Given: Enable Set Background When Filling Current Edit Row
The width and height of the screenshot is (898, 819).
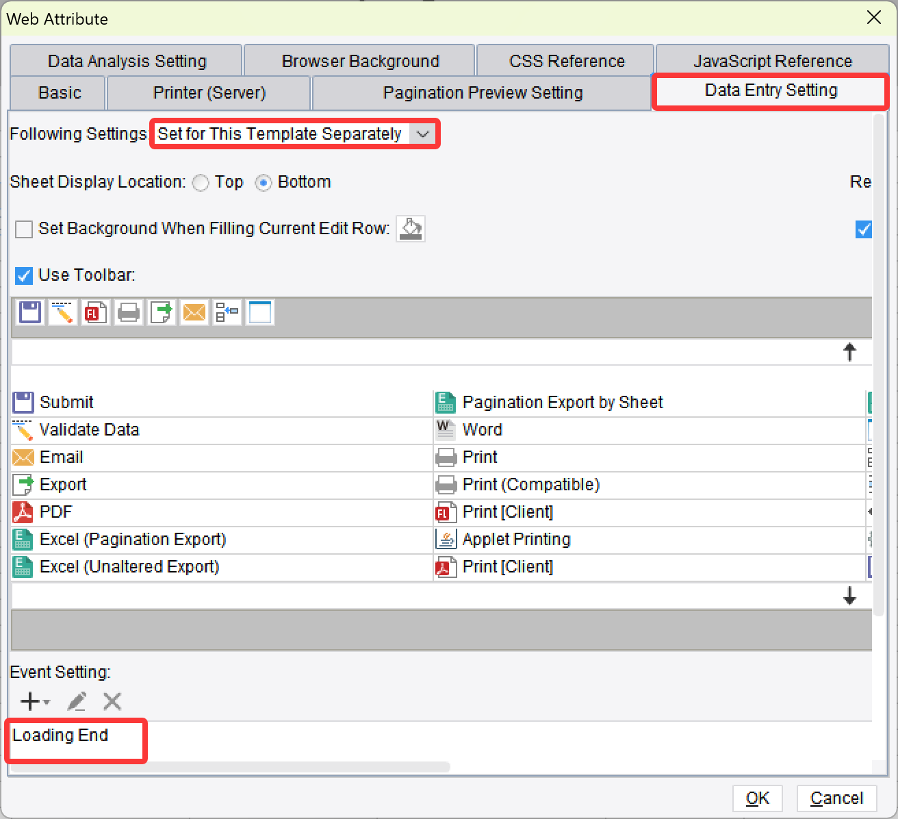Looking at the screenshot, I should pos(24,229).
